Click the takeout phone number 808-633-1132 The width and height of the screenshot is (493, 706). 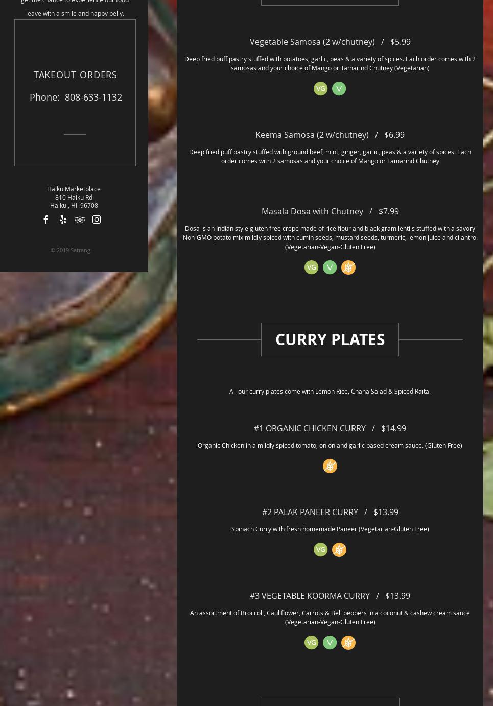93,97
